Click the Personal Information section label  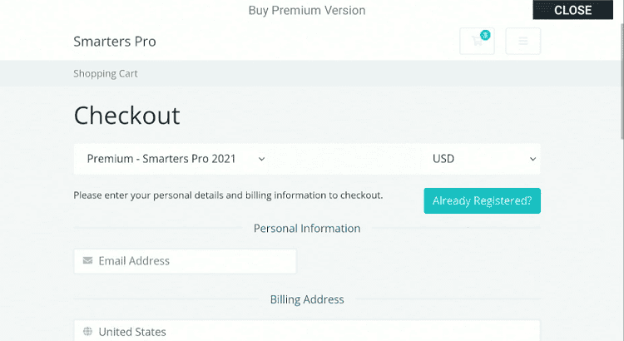[x=307, y=229]
